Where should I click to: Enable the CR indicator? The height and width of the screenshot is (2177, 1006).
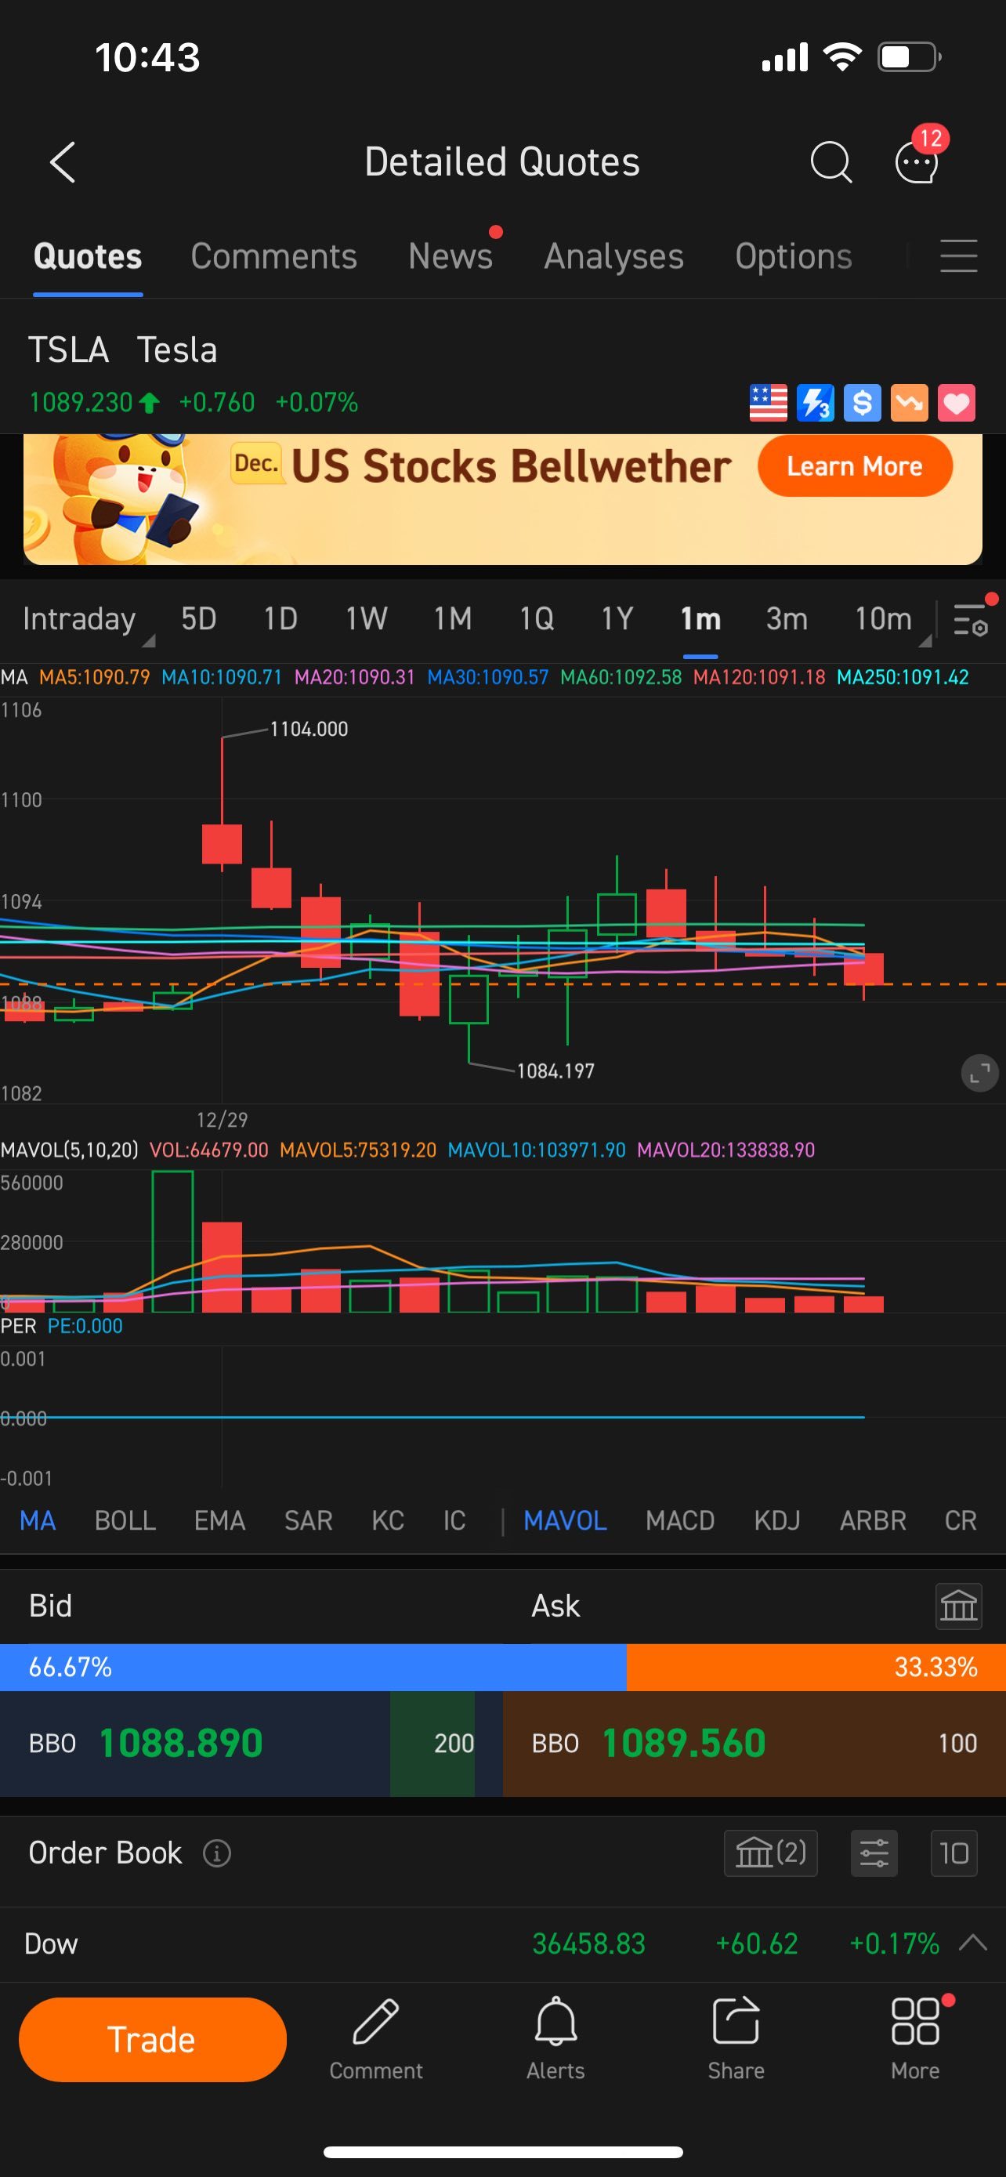[x=961, y=1520]
